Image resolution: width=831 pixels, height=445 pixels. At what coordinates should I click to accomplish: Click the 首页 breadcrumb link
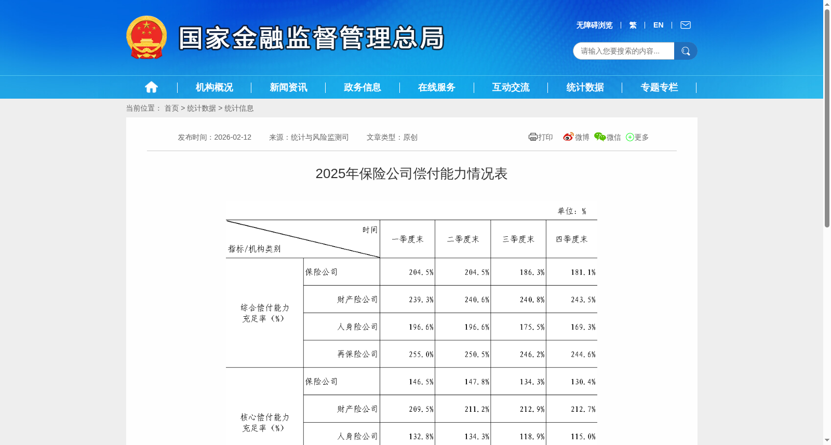pyautogui.click(x=171, y=108)
